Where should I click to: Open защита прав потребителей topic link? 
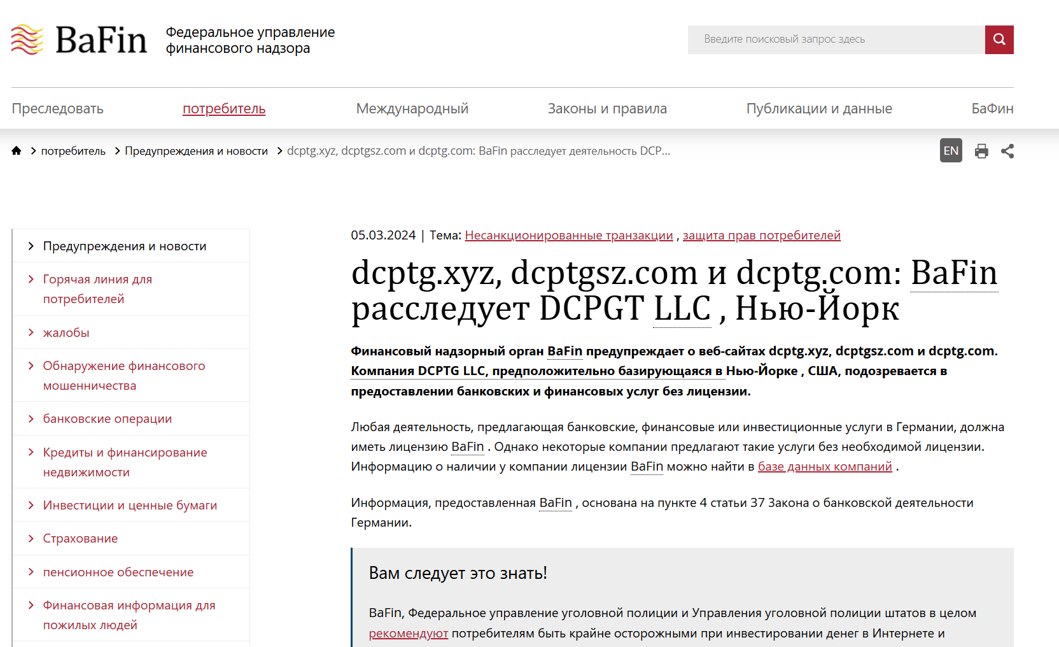click(761, 236)
